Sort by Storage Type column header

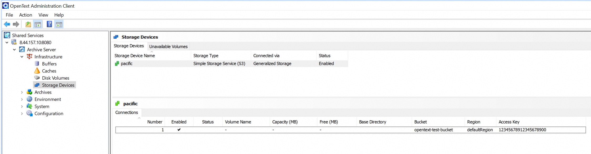221,55
